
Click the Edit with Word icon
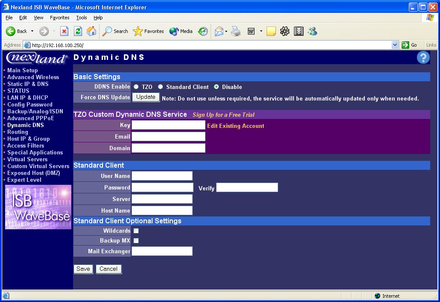point(251,31)
